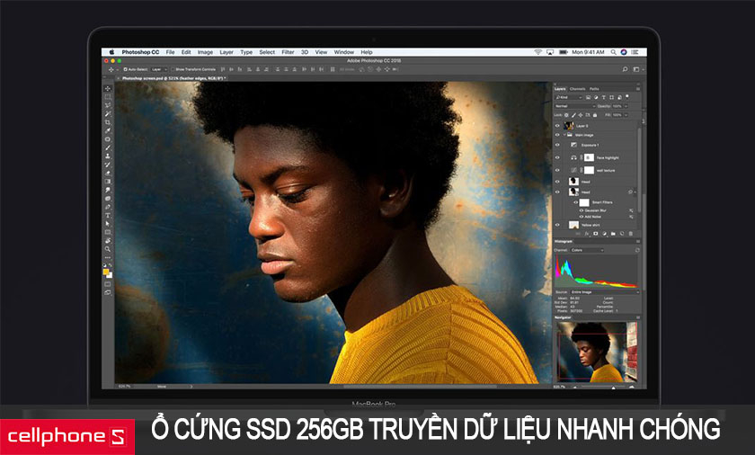The image size is (755, 455).
Task: Switch to the Paths tab
Action: click(595, 89)
